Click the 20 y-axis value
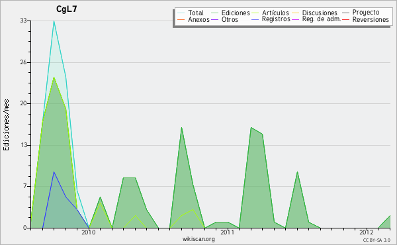Image resolution: width=397 pixels, height=245 pixels. click(23, 103)
